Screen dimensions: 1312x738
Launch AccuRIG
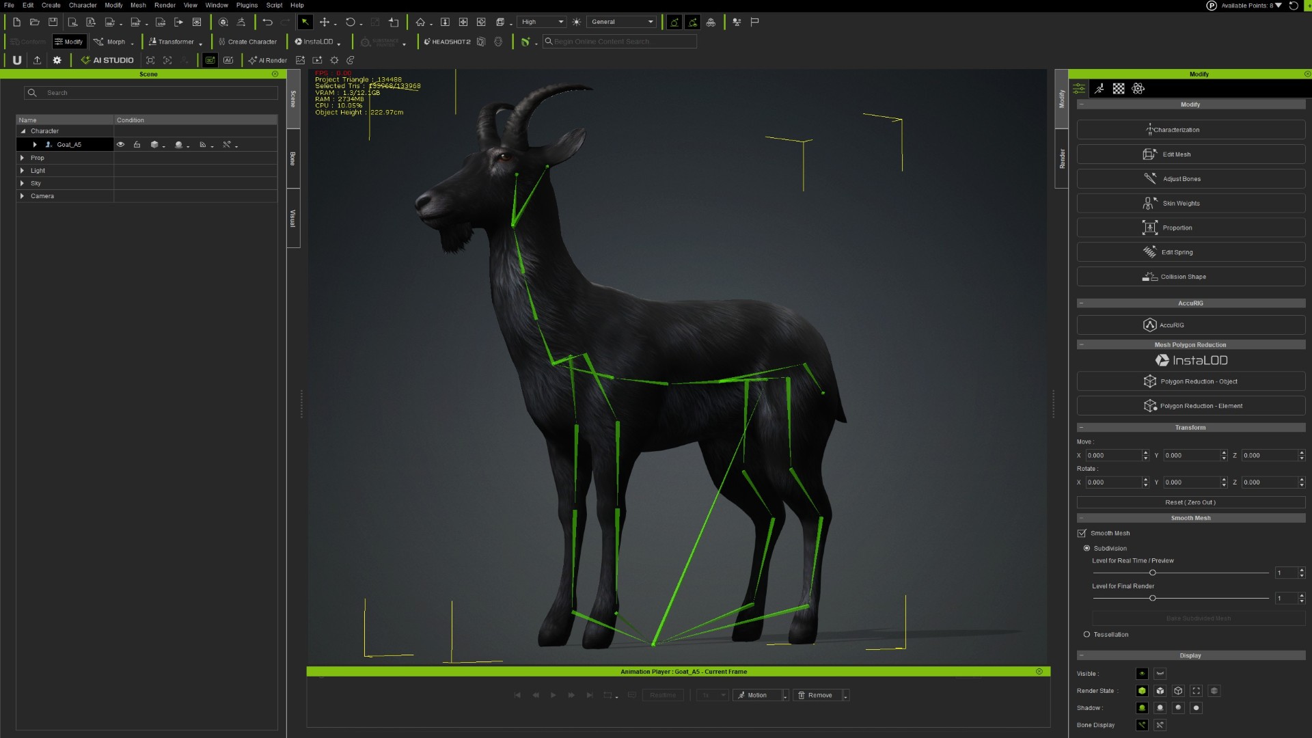1191,325
